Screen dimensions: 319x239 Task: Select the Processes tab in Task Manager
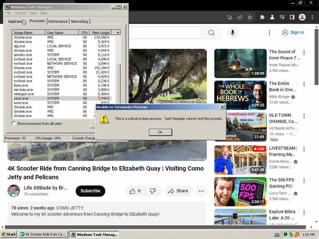[x=37, y=21]
